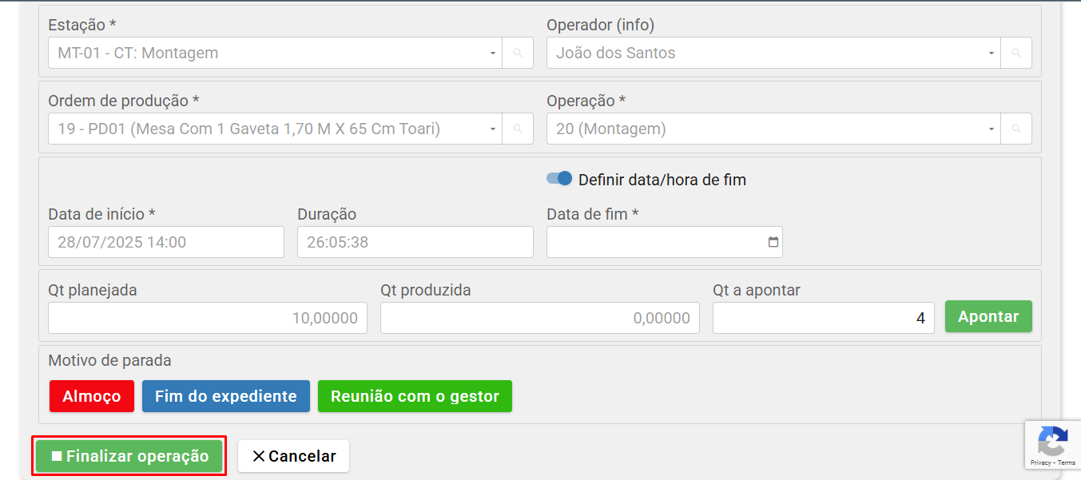Click search icon beside Ordem de produção

[518, 129]
